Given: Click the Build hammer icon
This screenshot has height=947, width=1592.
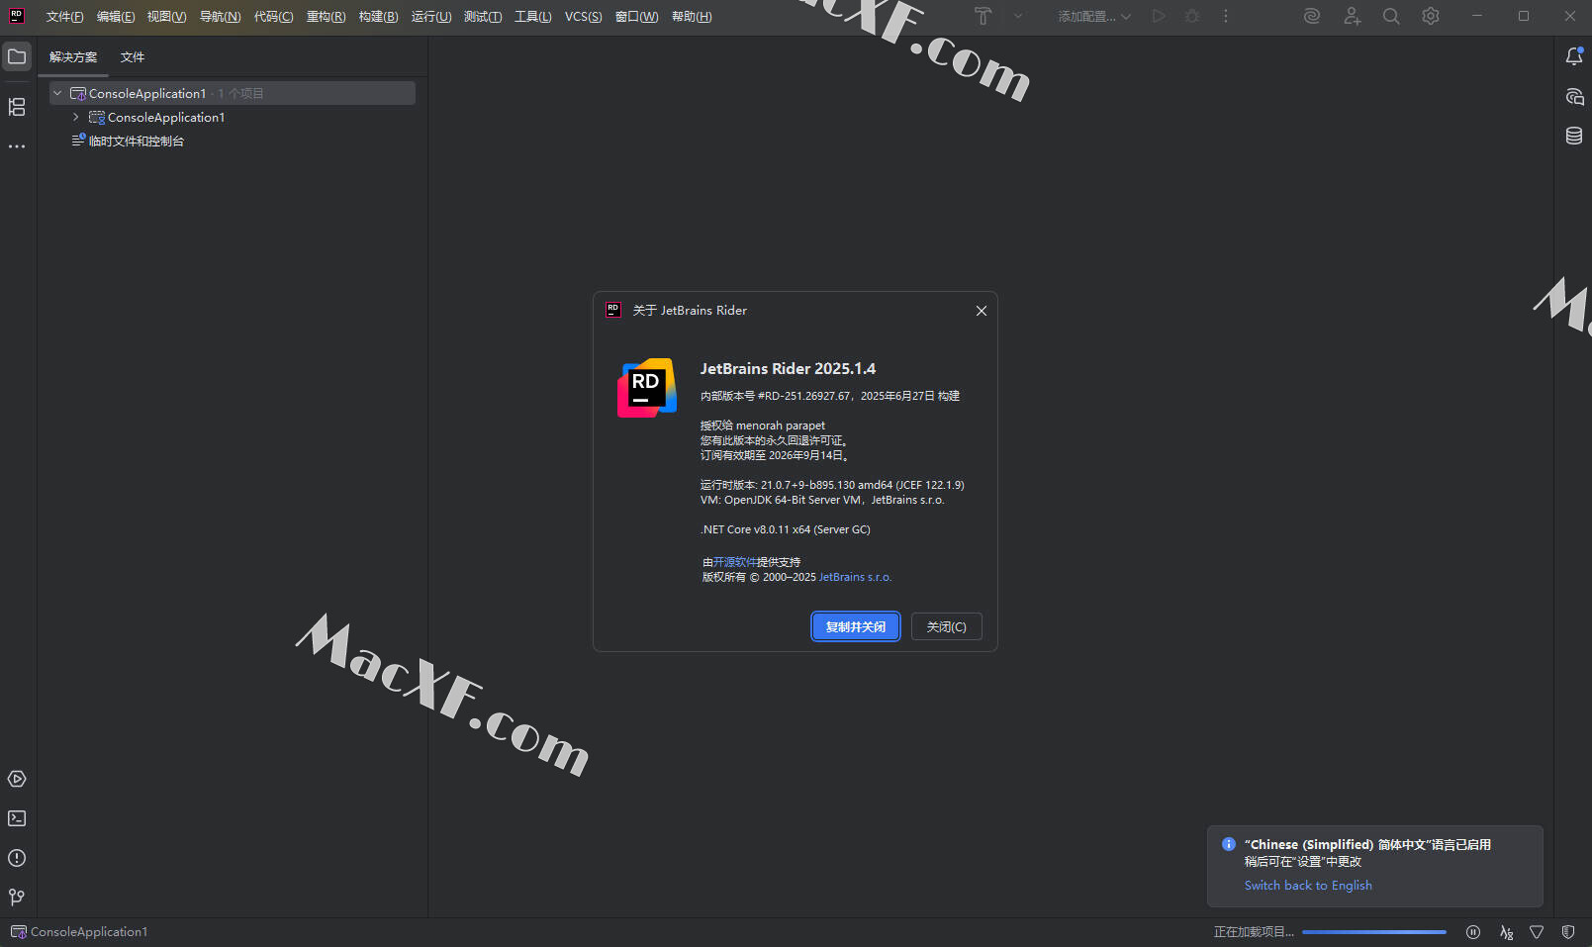Looking at the screenshot, I should coord(983,16).
